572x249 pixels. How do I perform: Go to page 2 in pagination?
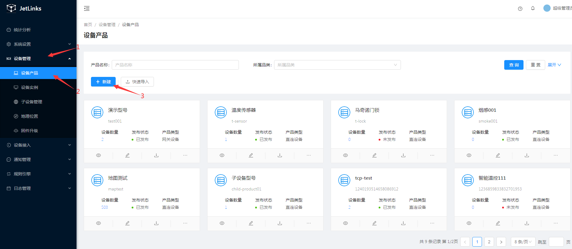click(x=489, y=242)
